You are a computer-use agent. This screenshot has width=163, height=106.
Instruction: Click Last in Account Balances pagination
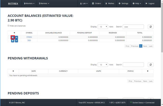[x=151, y=46]
